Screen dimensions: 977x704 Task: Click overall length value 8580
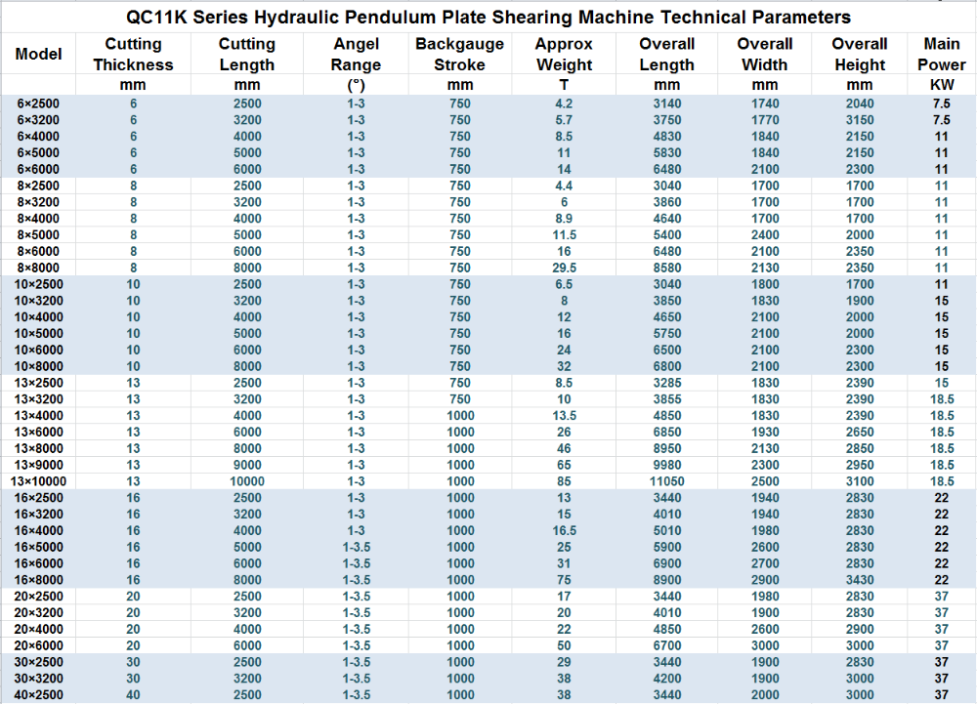point(666,268)
